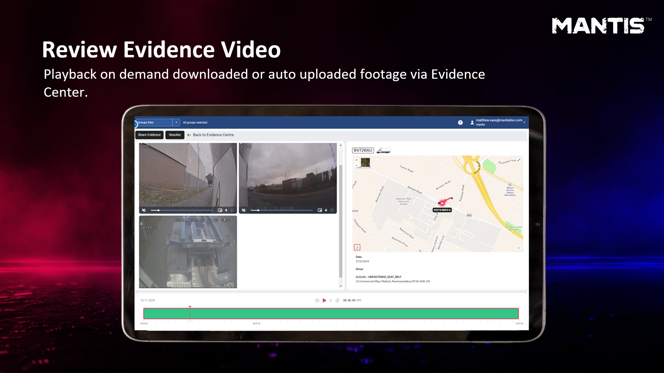Click the rewind icon beside play
Screen dimensions: 664x373
click(317, 300)
